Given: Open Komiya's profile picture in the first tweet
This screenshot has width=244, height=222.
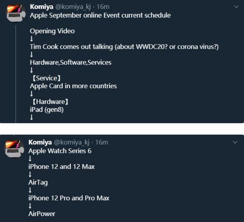Looking at the screenshot, I should point(16,13).
